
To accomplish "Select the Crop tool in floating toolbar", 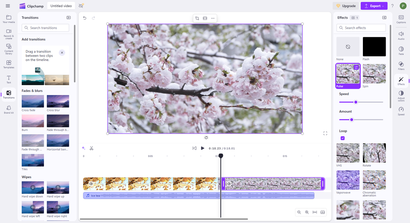I will pyautogui.click(x=197, y=18).
